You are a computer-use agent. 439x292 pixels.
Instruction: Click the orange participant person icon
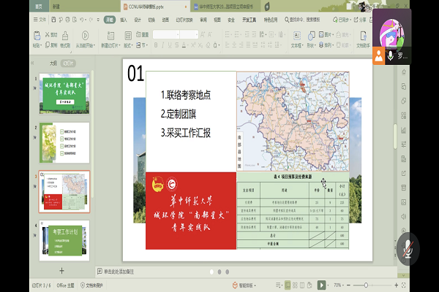click(x=378, y=55)
